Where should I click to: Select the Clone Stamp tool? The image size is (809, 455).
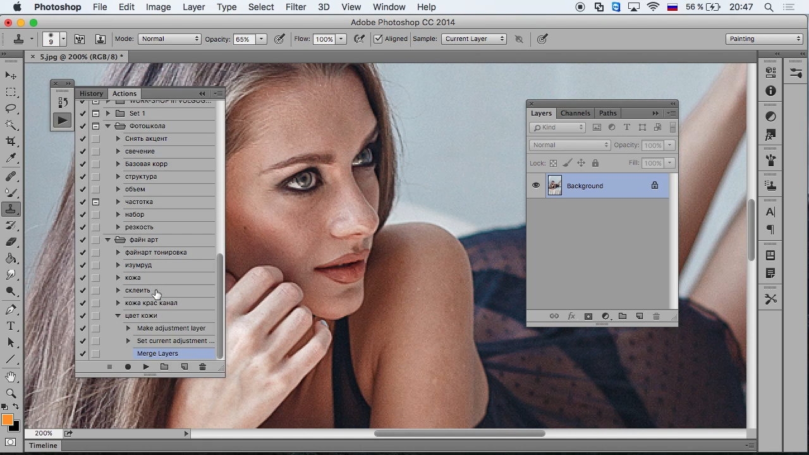(x=11, y=209)
